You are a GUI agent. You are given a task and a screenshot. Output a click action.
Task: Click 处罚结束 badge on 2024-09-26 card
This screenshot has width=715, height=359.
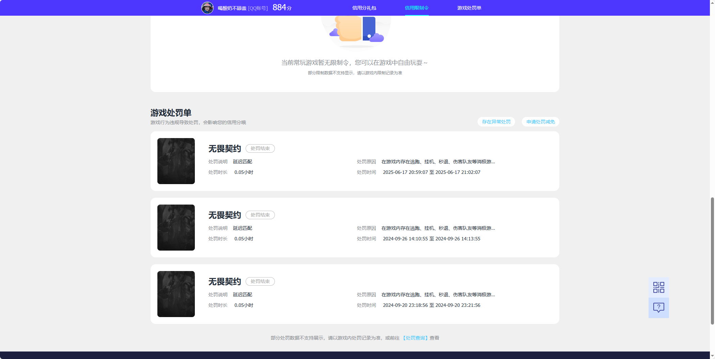[x=260, y=215]
